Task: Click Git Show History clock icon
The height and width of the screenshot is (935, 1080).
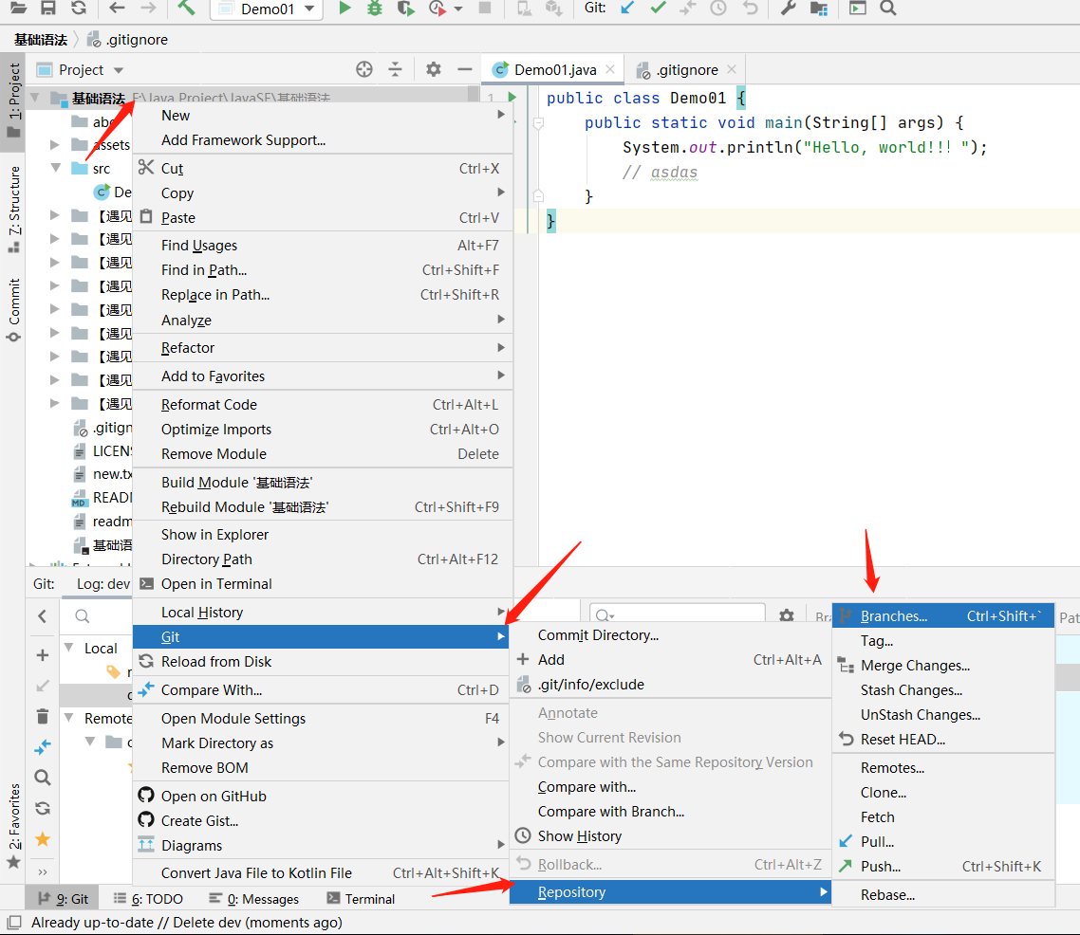Action: pyautogui.click(x=718, y=9)
